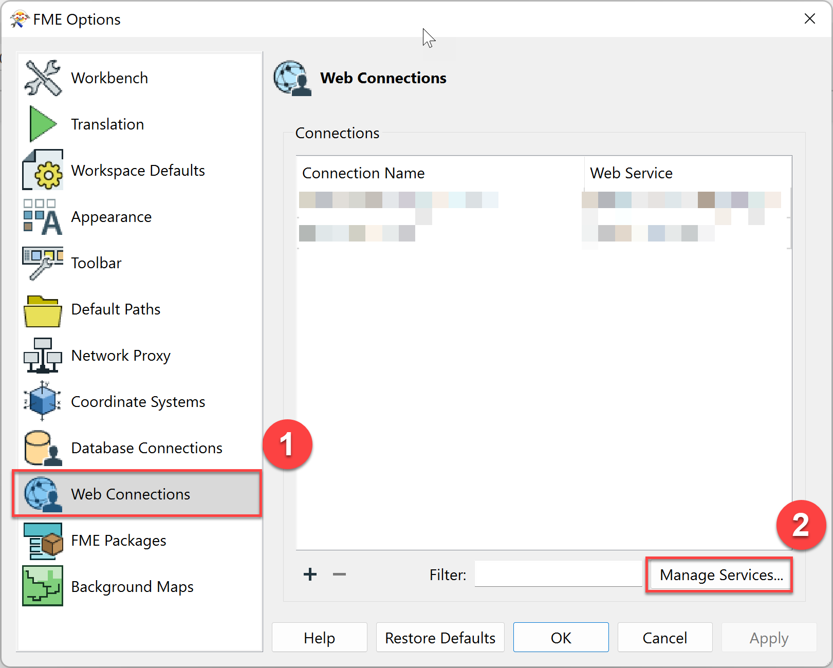This screenshot has width=833, height=668.
Task: Restore Defaults for options
Action: (440, 638)
